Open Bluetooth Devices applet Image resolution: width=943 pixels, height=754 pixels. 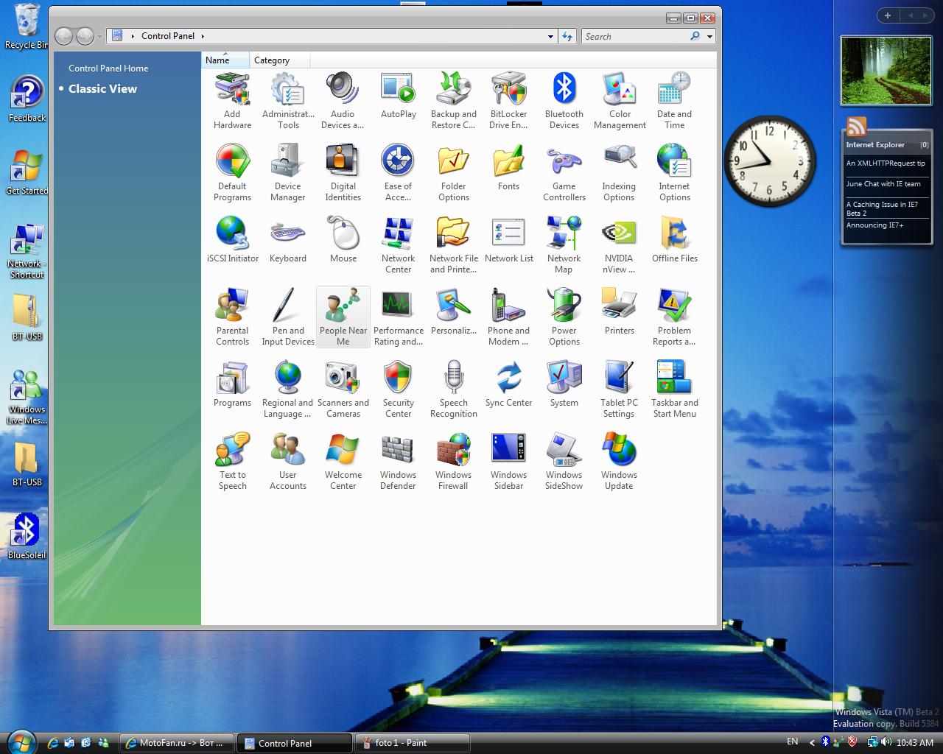click(x=564, y=101)
